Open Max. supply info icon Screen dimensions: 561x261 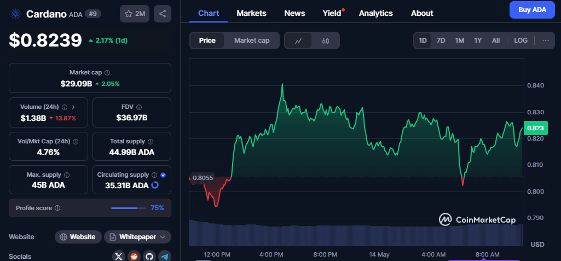(67, 175)
